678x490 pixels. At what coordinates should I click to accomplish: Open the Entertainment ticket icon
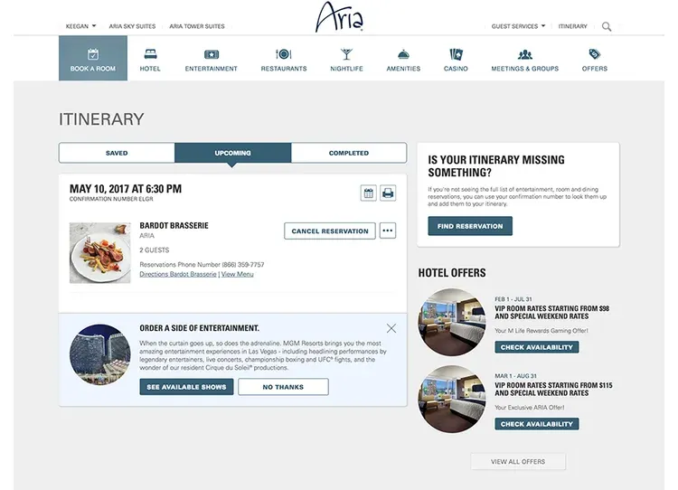(212, 54)
